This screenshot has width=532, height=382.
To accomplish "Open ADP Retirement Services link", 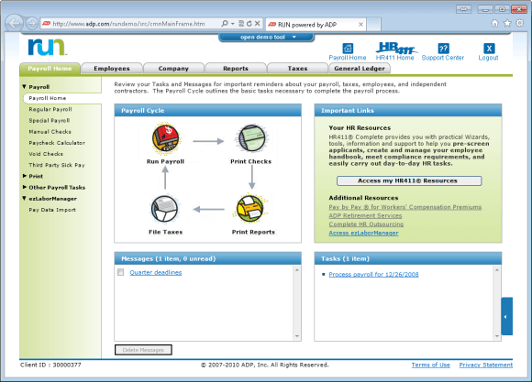I will pos(365,215).
